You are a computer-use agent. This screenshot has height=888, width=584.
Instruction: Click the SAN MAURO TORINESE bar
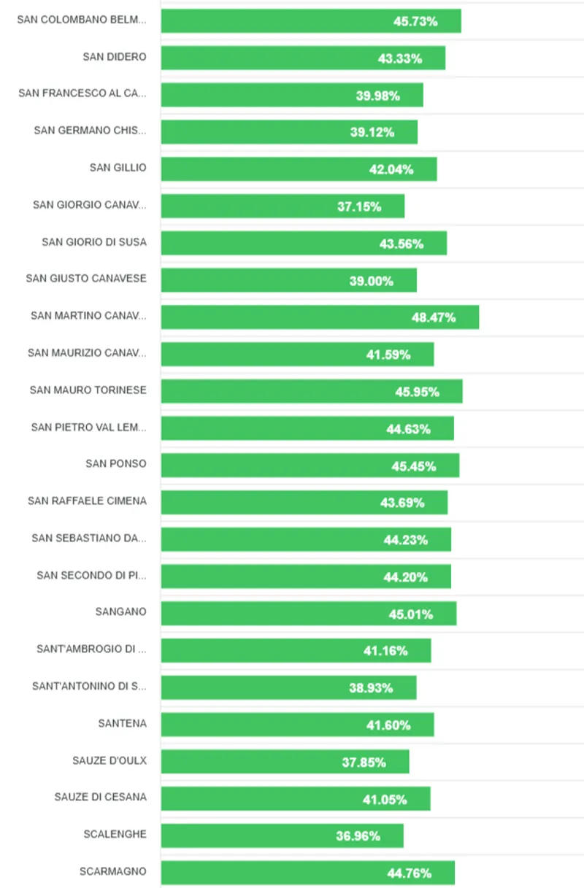pyautogui.click(x=312, y=392)
